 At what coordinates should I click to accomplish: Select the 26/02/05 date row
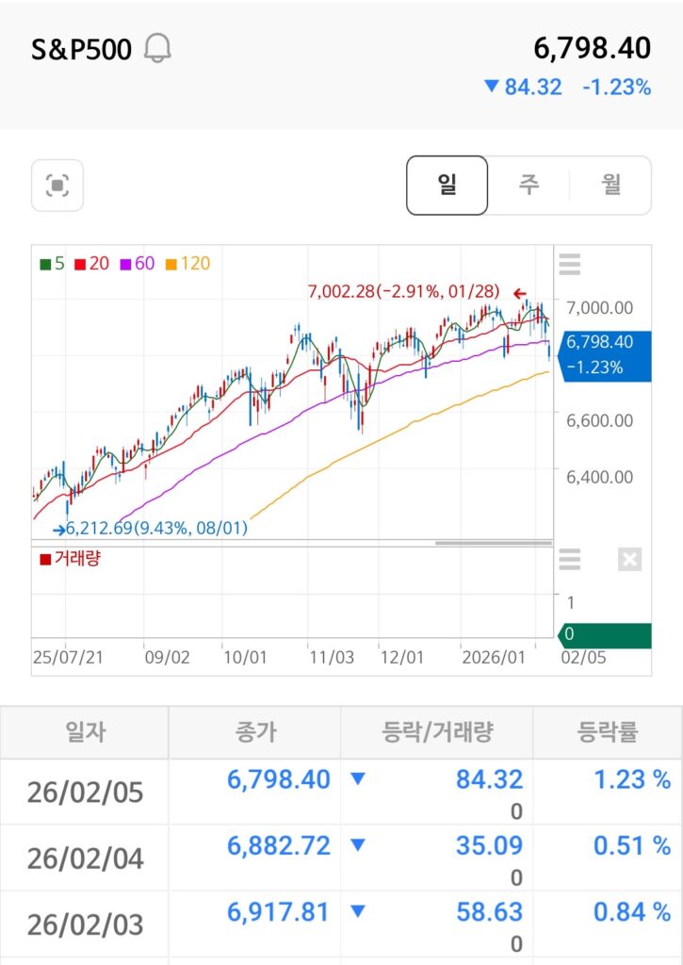tap(85, 793)
